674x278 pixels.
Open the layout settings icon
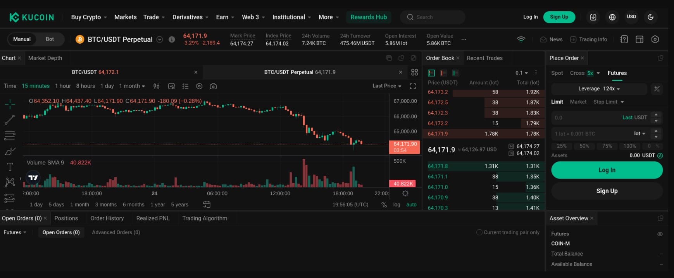click(640, 39)
